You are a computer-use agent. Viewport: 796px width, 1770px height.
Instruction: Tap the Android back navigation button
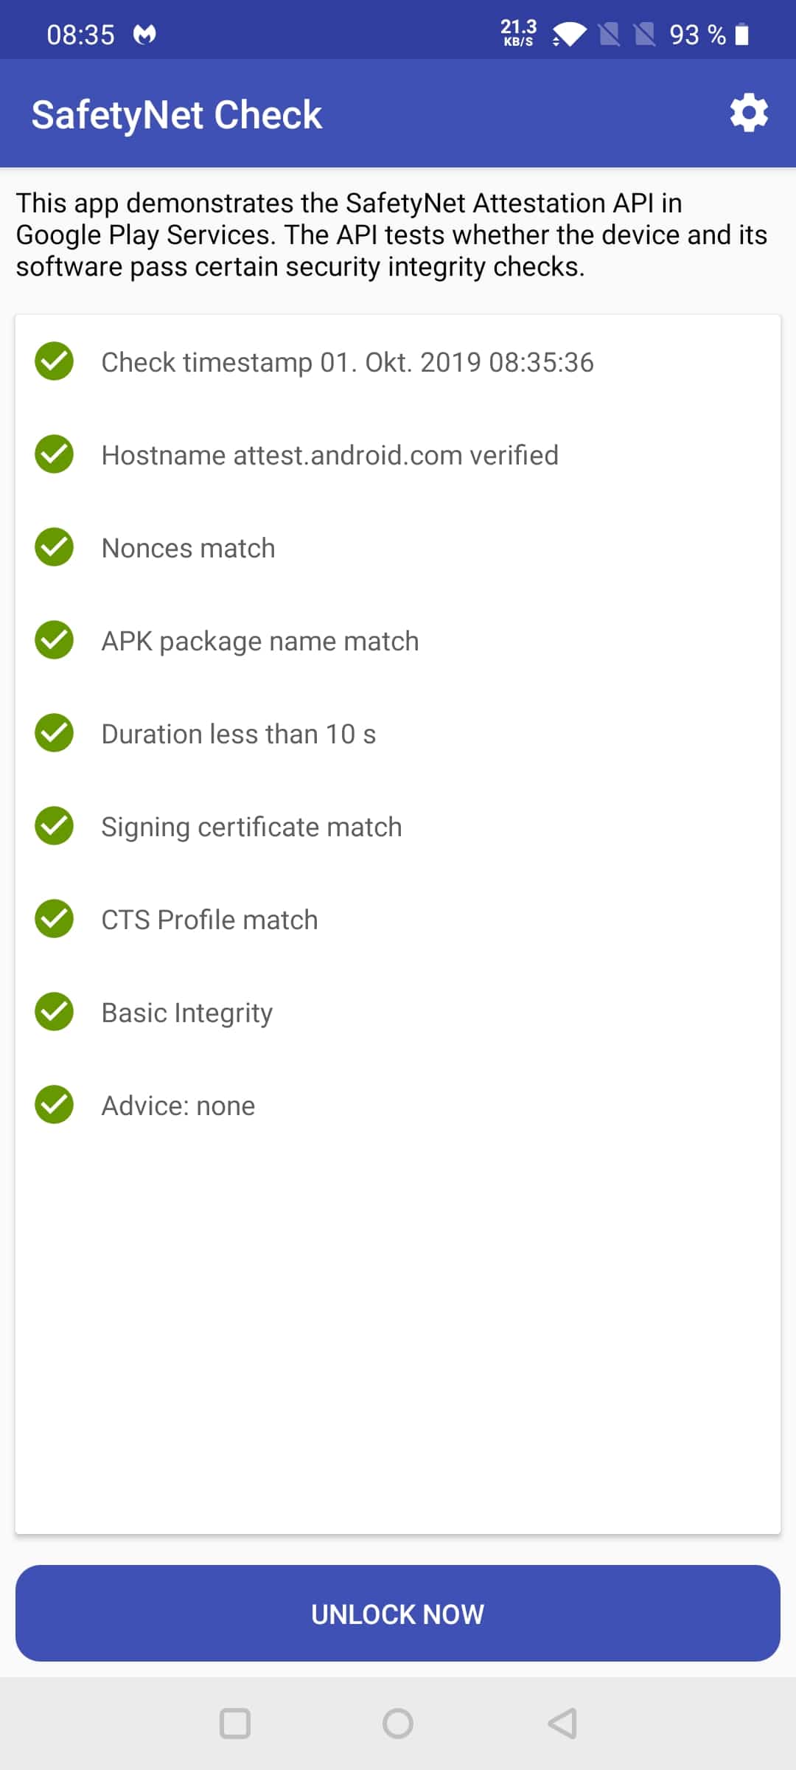click(562, 1724)
